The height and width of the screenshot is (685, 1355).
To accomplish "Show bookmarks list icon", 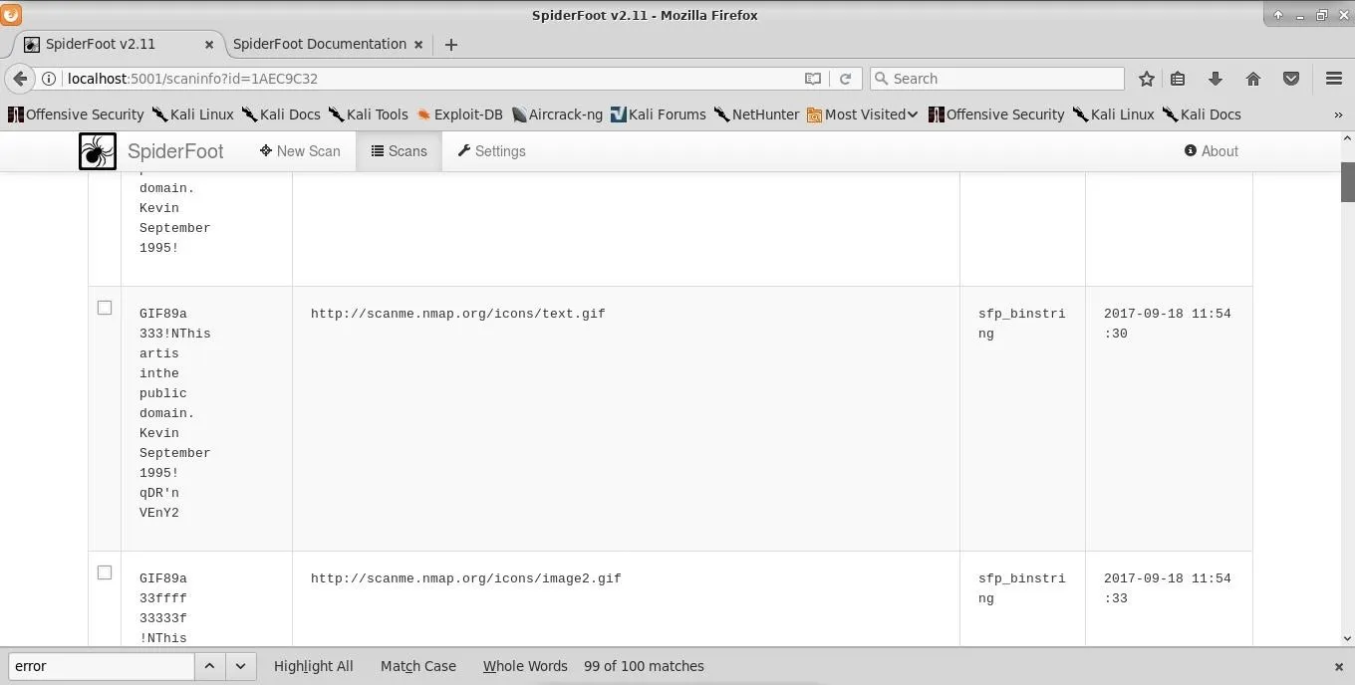I will tap(1178, 79).
